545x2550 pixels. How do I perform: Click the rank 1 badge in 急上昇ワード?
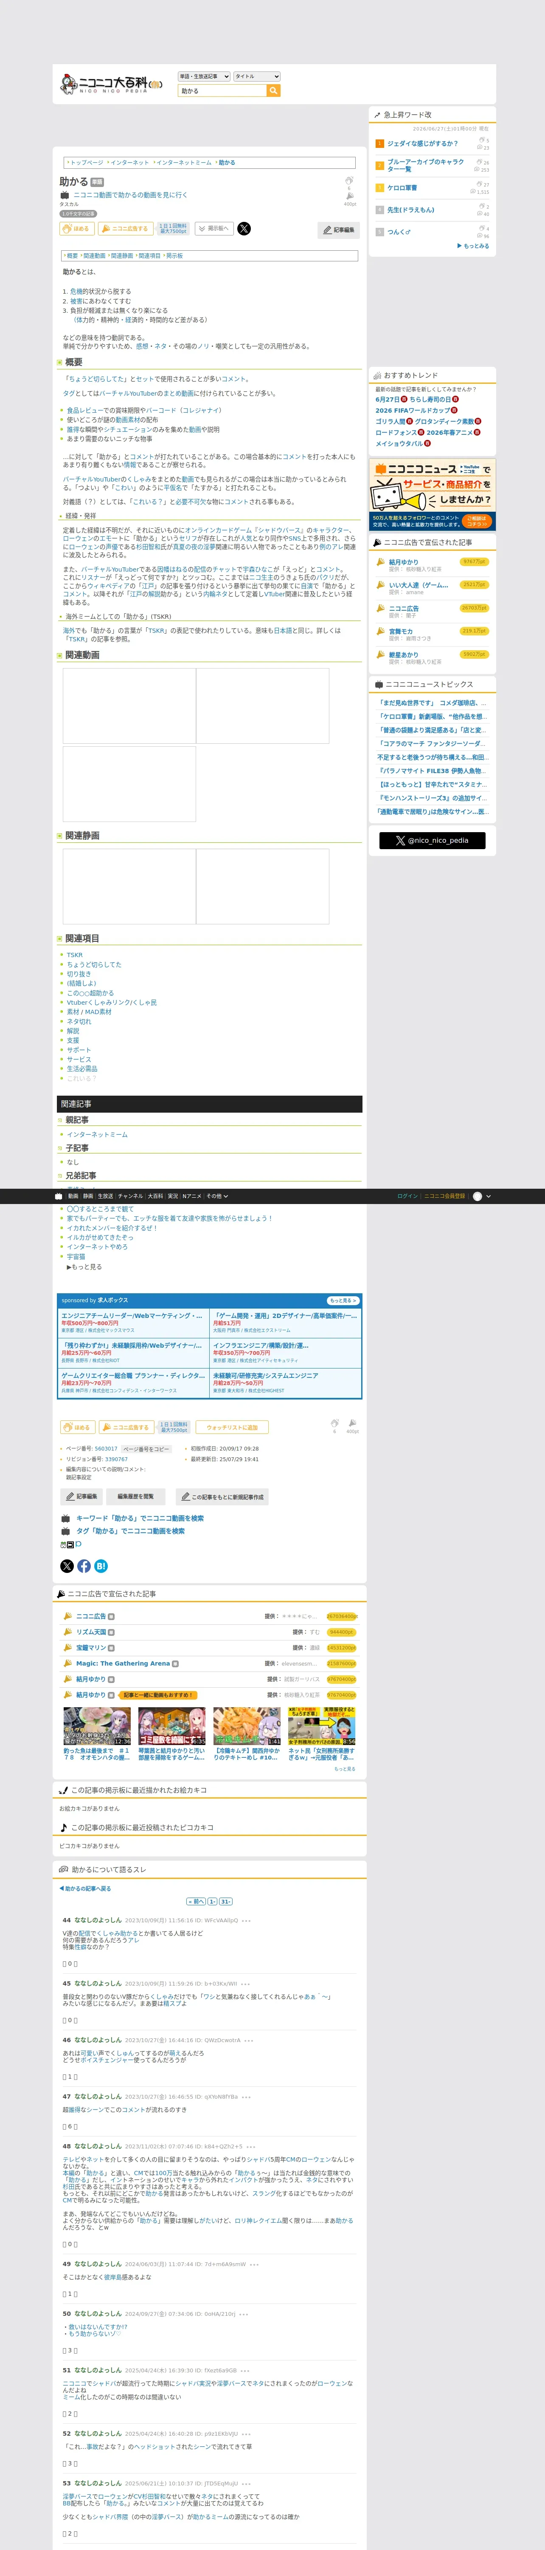tap(379, 144)
